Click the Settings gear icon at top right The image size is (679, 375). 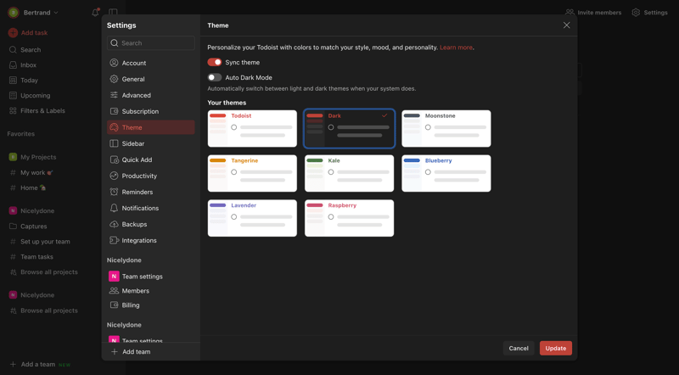click(x=636, y=13)
